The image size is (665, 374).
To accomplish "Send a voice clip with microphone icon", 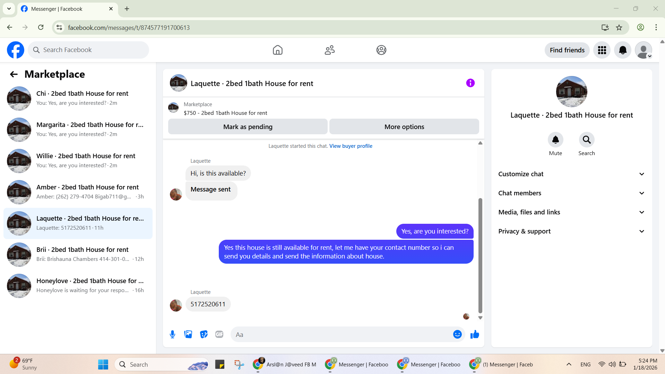I will click(172, 334).
